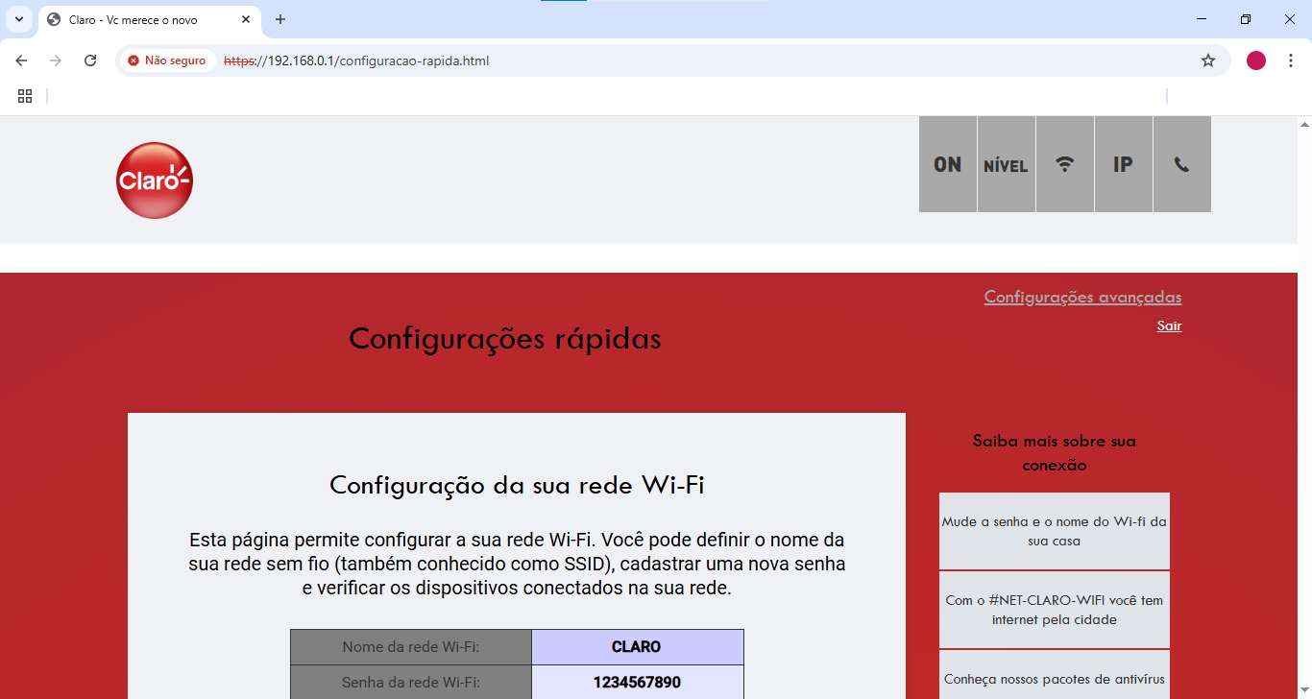Screen dimensions: 1312x699
Task: Click the Senha da rede Wi-Fi label
Action: pyautogui.click(x=411, y=683)
